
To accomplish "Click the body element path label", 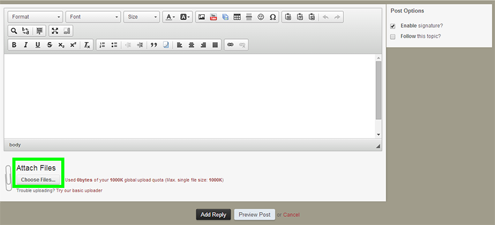I will point(15,145).
